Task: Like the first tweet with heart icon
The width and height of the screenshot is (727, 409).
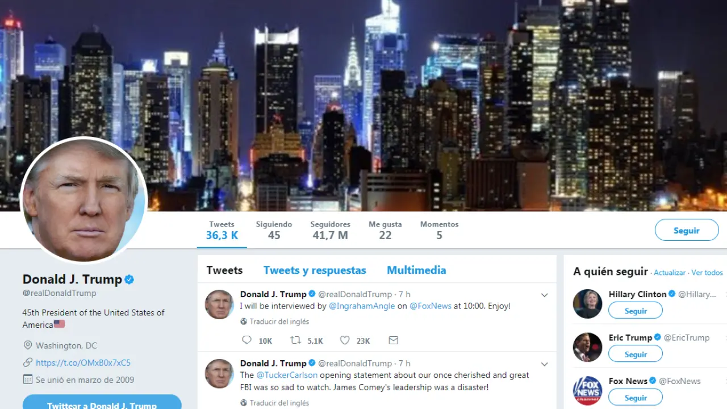Action: 345,340
